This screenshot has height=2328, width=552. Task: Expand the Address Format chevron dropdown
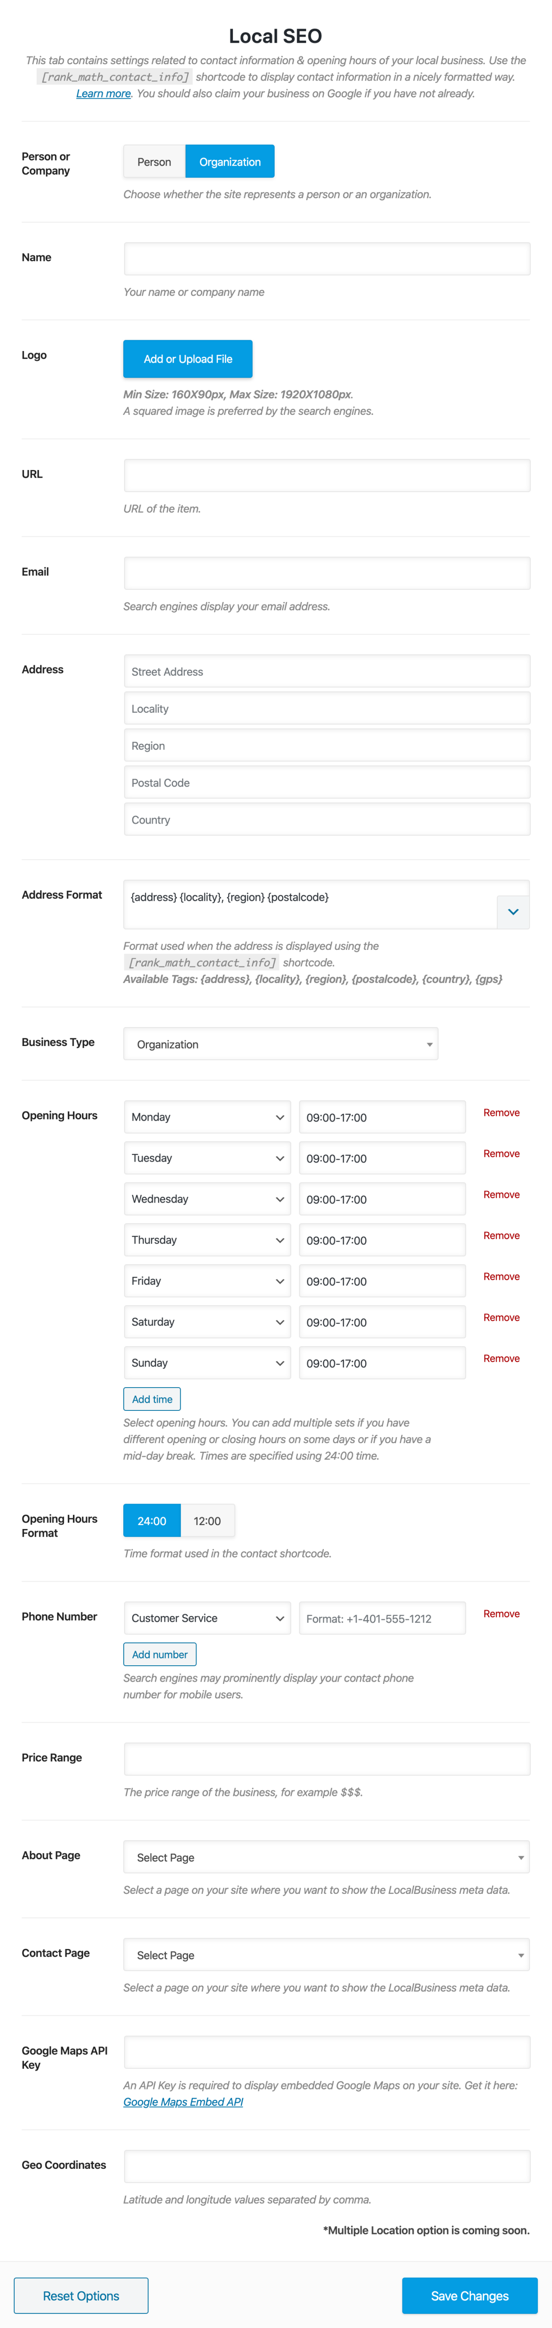[512, 912]
